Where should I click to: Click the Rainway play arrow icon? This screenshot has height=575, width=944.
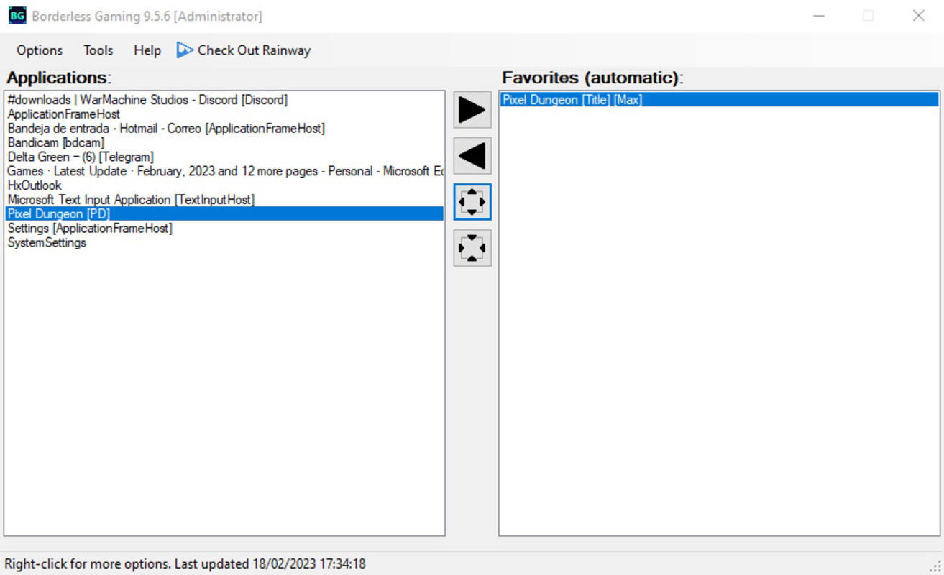point(184,50)
